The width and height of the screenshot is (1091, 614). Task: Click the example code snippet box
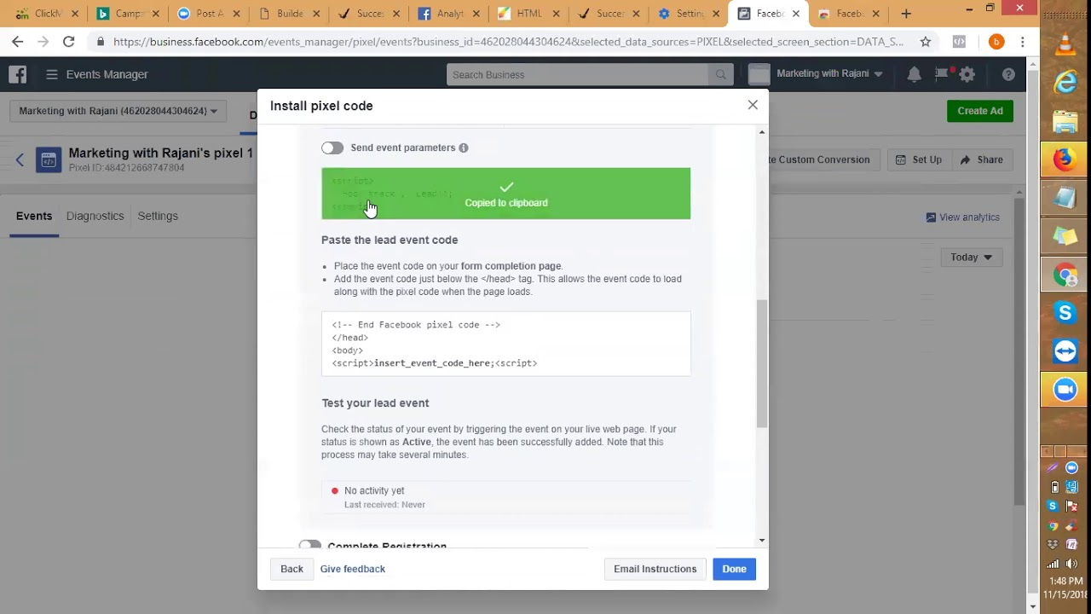coord(505,344)
